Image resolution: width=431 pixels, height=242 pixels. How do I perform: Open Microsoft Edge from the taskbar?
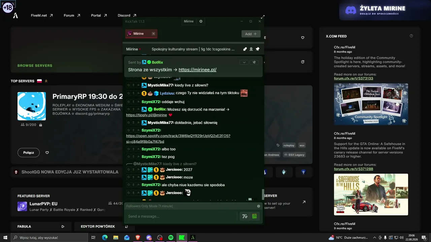click(x=105, y=238)
